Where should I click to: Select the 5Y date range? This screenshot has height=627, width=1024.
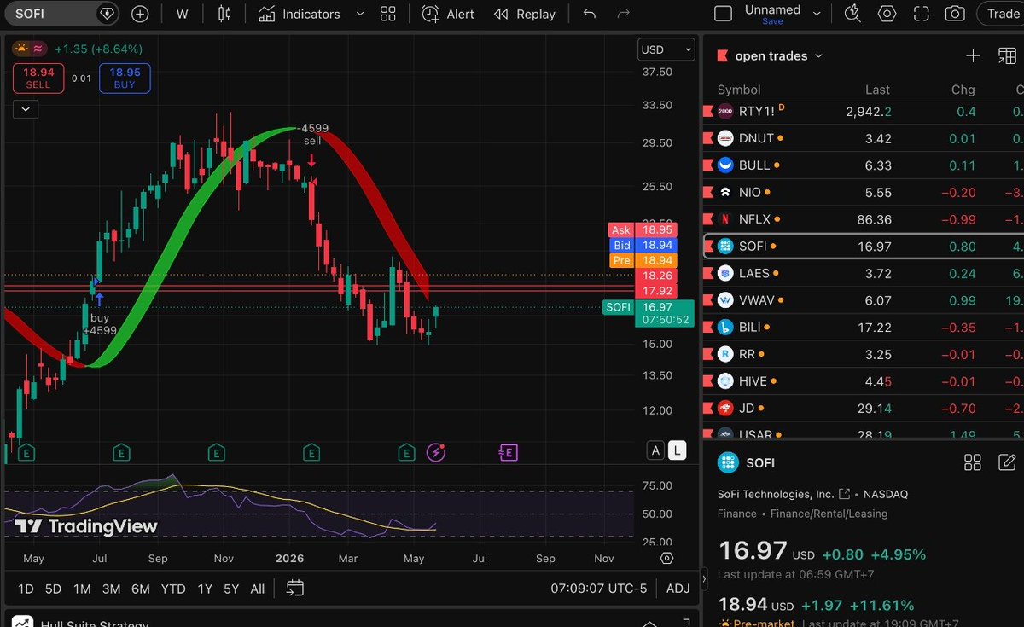(231, 589)
